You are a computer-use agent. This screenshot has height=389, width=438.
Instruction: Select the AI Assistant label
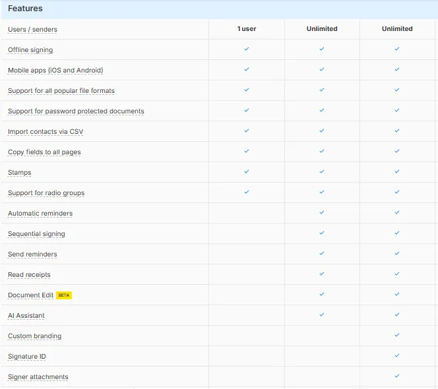point(26,315)
